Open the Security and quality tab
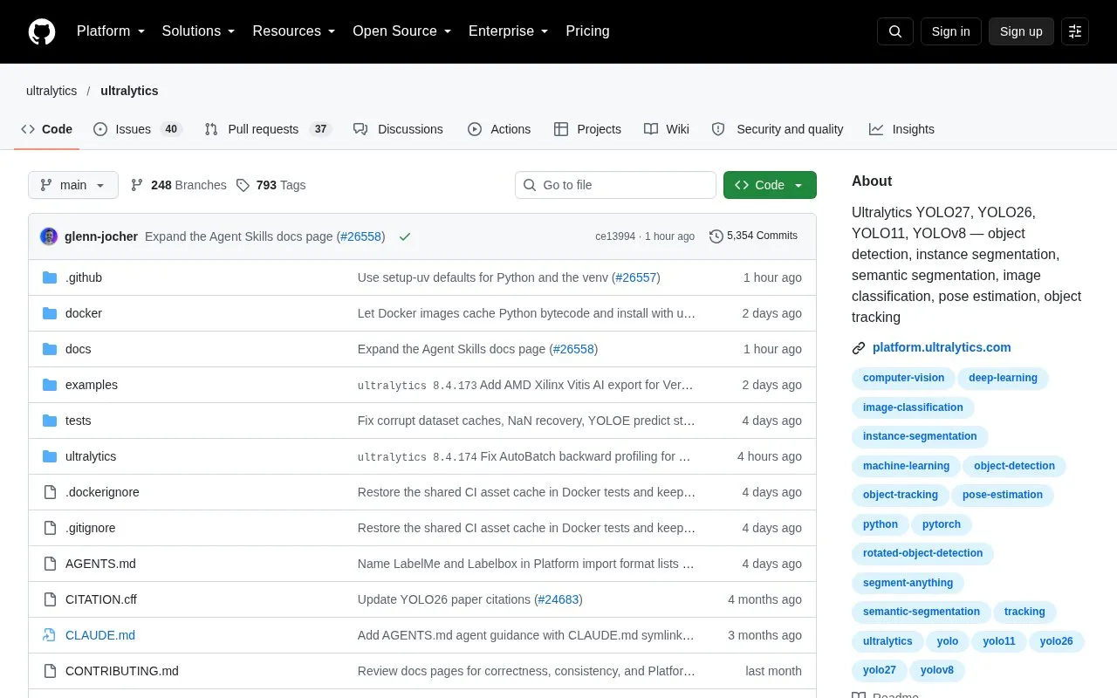This screenshot has width=1117, height=698. tap(778, 129)
